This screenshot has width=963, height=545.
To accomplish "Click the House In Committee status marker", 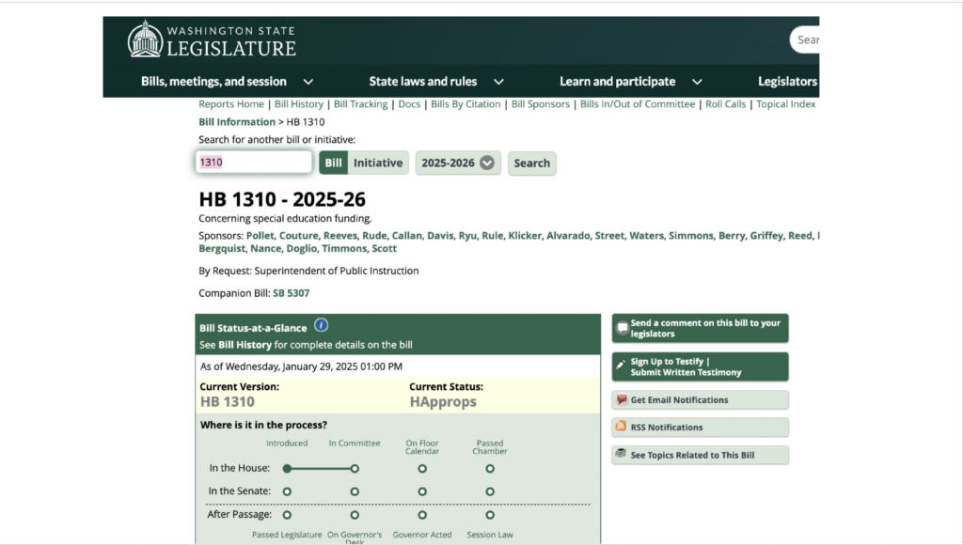I will point(355,468).
